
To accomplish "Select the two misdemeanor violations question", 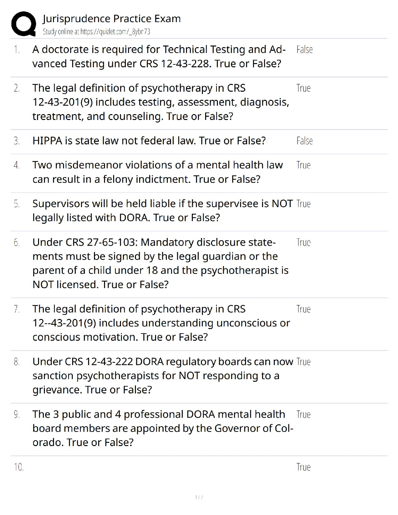I will coord(157,172).
